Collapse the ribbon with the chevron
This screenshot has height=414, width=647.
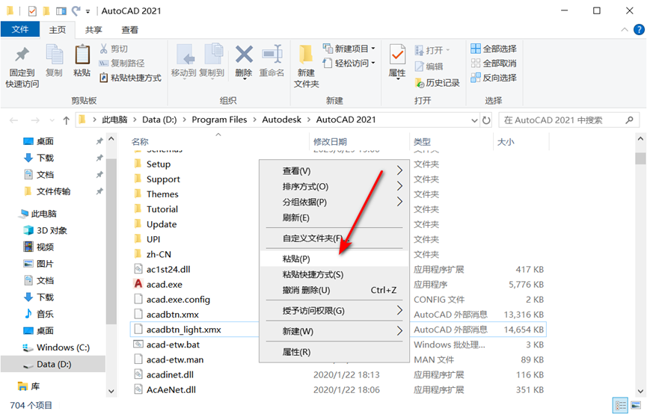pyautogui.click(x=625, y=29)
